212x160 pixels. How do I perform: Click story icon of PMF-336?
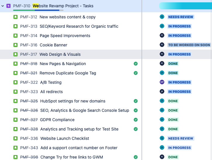[x=15, y=138]
